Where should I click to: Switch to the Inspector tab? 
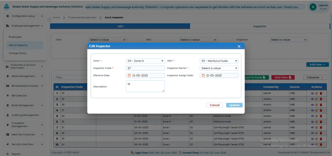tap(260, 26)
